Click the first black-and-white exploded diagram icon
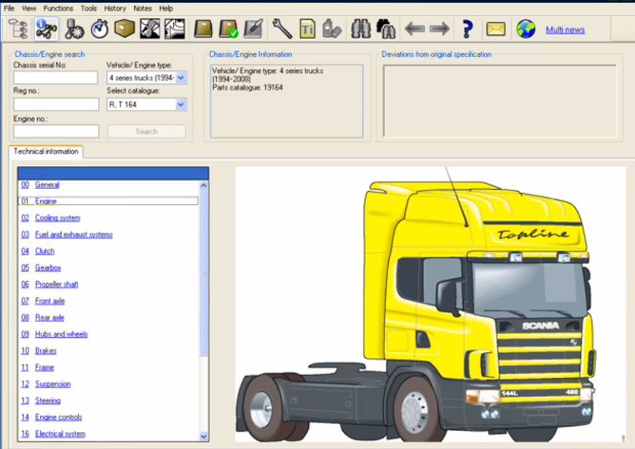Screen dimensions: 635x449 pos(150,29)
